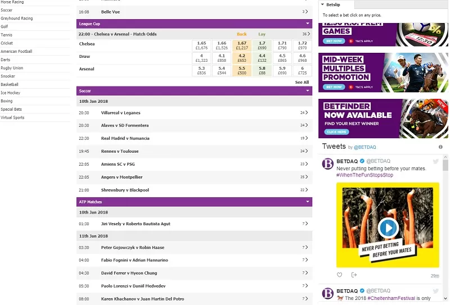Select Greyhound Racing in sports menu
450x305 pixels.
tap(17, 18)
